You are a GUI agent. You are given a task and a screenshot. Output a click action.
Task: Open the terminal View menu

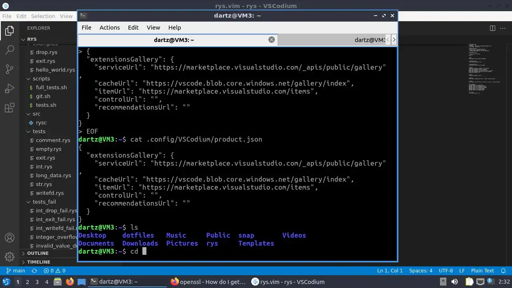[153, 28]
